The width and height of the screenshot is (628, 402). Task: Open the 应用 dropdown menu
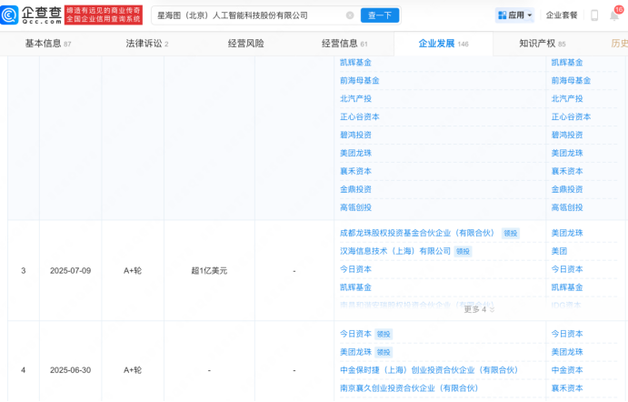click(x=516, y=15)
